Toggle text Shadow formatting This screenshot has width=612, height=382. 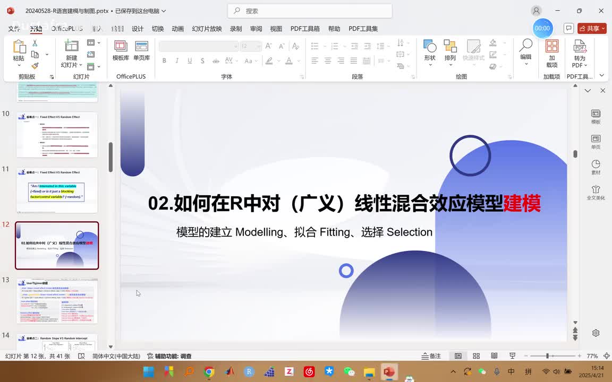click(202, 61)
